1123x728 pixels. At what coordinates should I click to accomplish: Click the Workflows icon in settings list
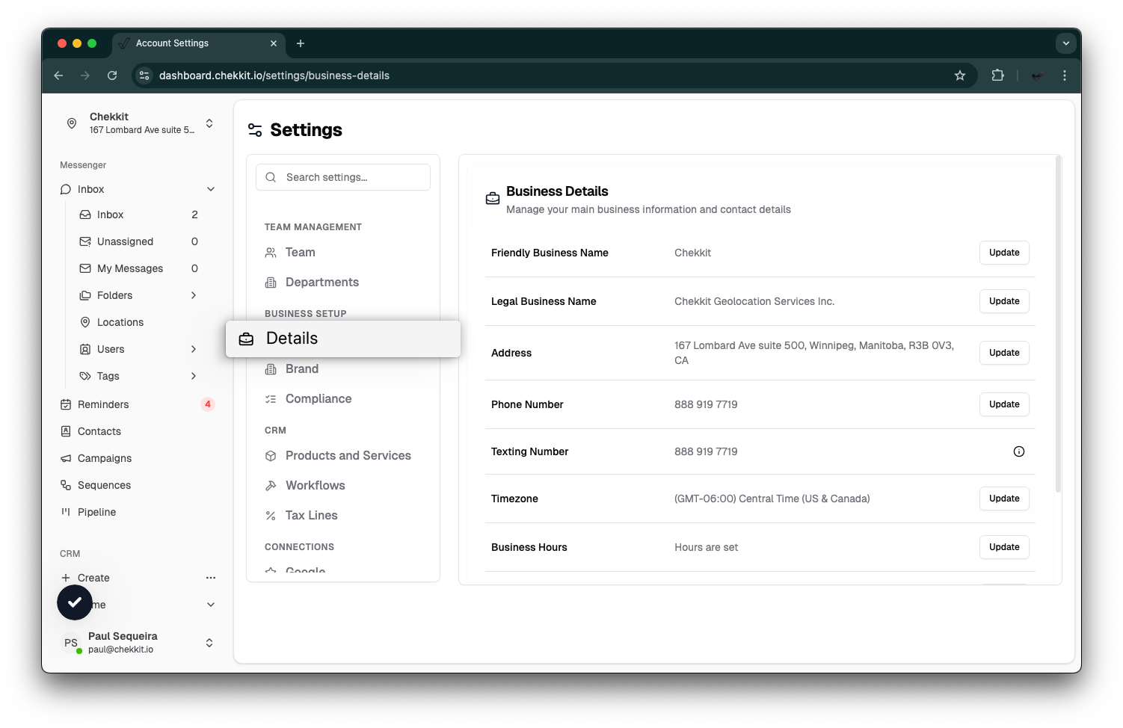tap(271, 486)
